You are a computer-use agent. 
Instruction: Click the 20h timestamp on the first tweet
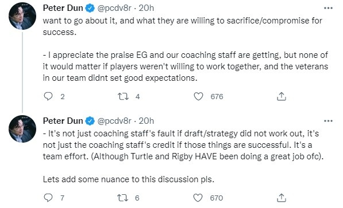pyautogui.click(x=147, y=8)
